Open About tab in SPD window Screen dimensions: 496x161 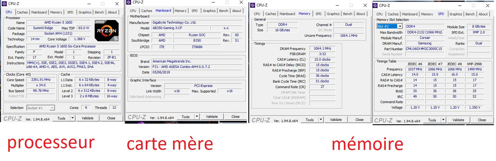click(x=483, y=14)
